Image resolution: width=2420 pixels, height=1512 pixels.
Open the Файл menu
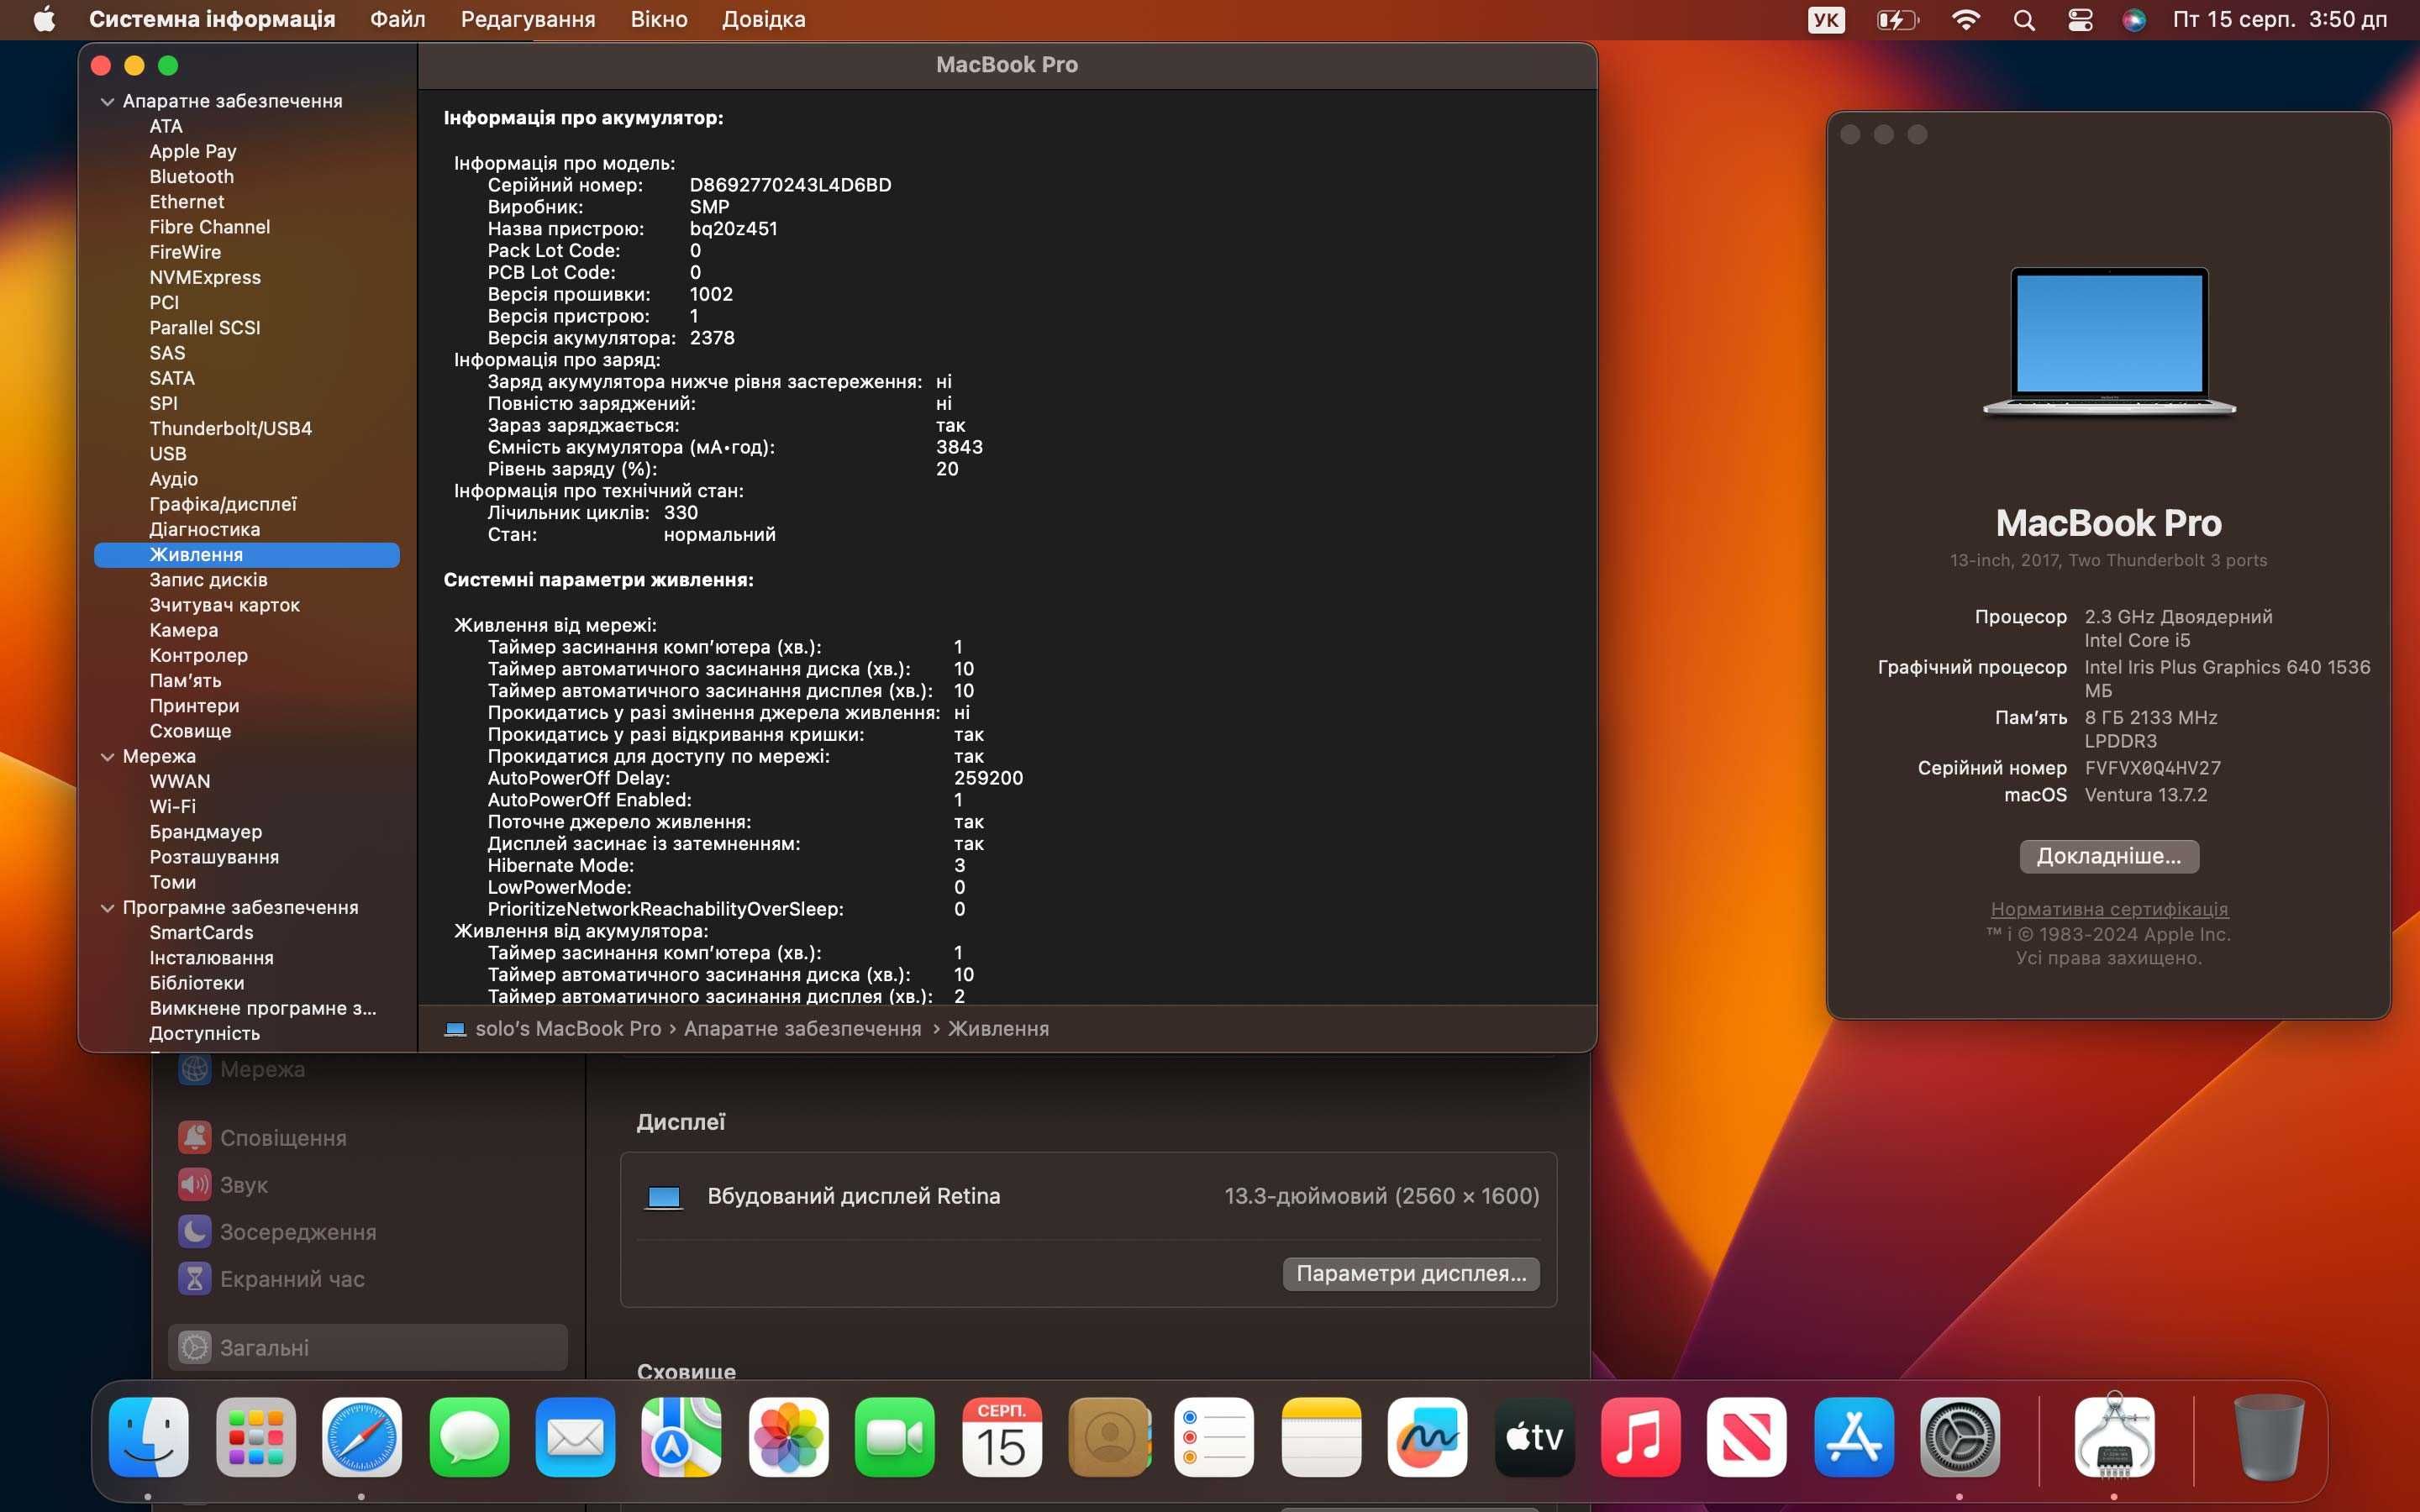[397, 20]
